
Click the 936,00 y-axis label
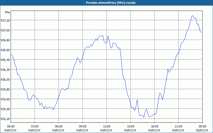(x=5, y=79)
